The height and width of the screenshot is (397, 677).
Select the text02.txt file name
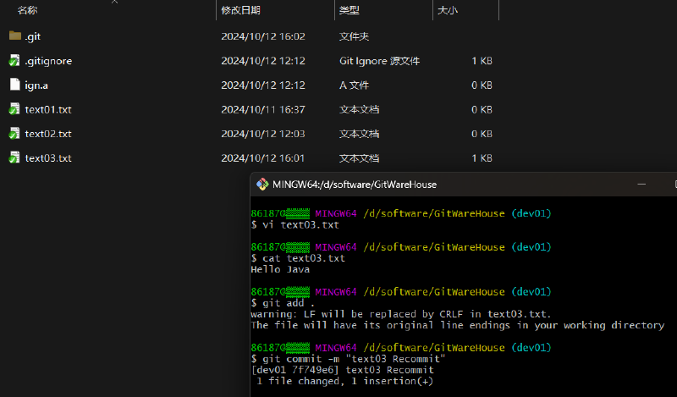click(x=48, y=134)
